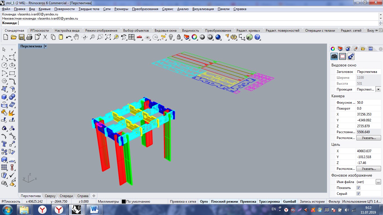
Task: Expand hidden toolbar tabs with double chevron
Action: point(376,30)
